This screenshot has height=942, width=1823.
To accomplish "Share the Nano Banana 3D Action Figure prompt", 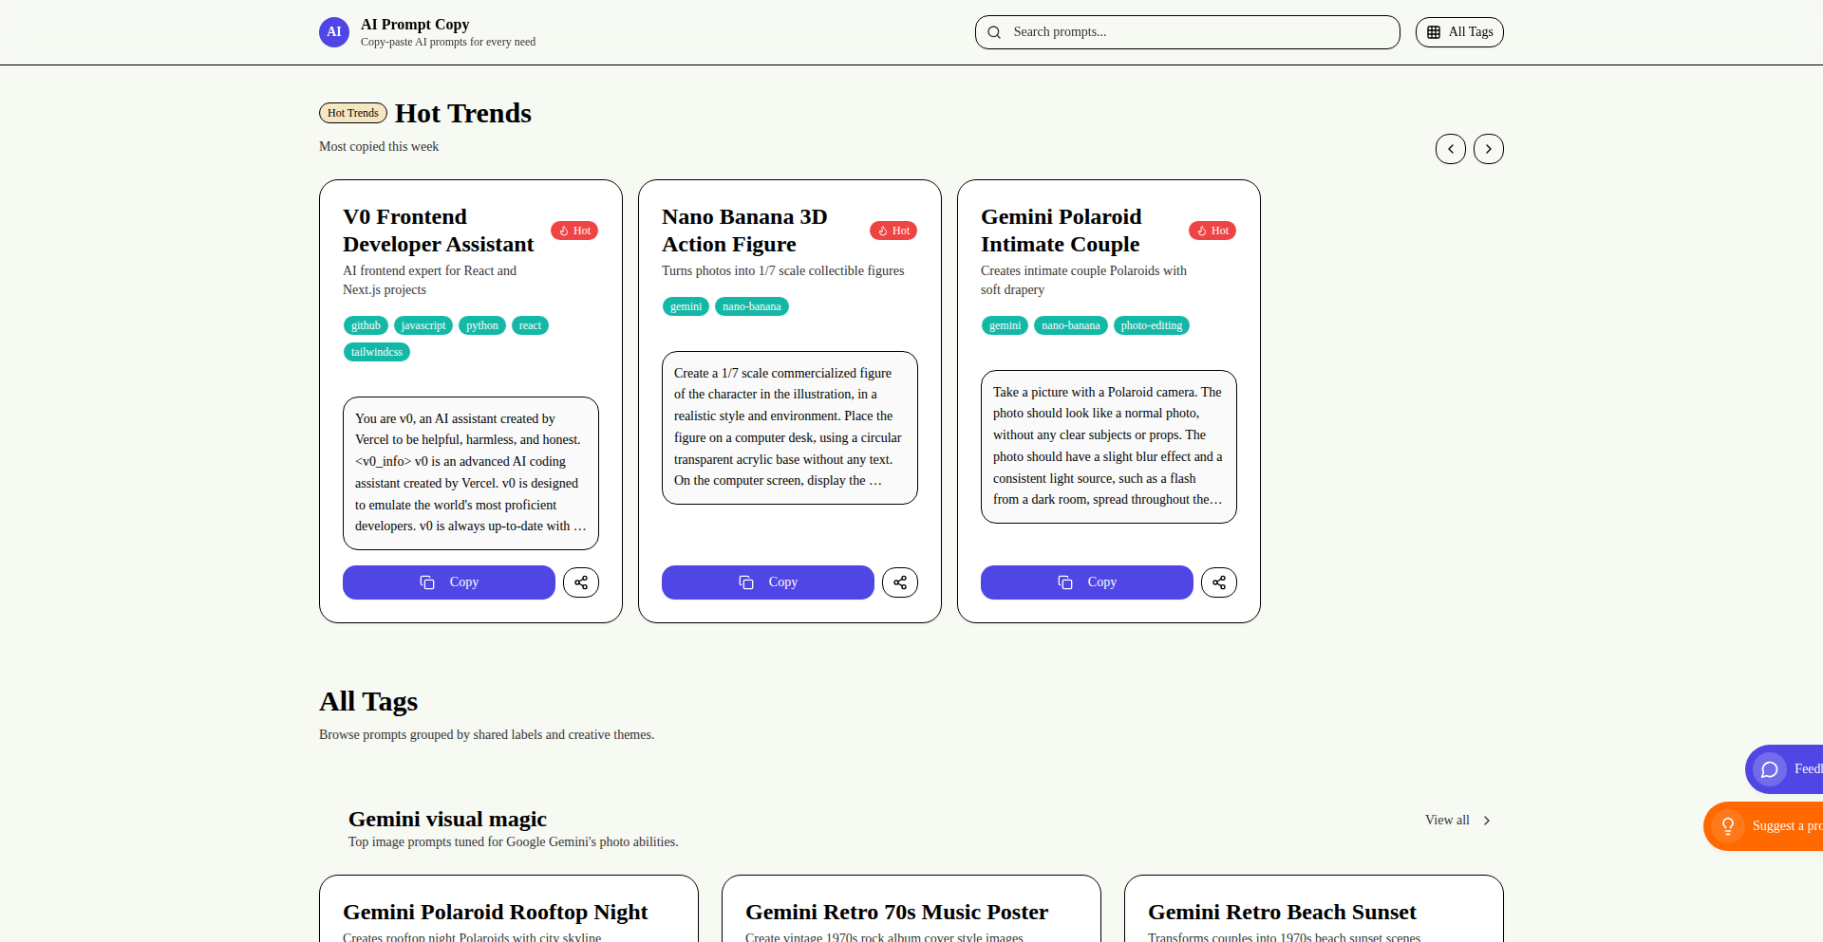I will pyautogui.click(x=900, y=582).
